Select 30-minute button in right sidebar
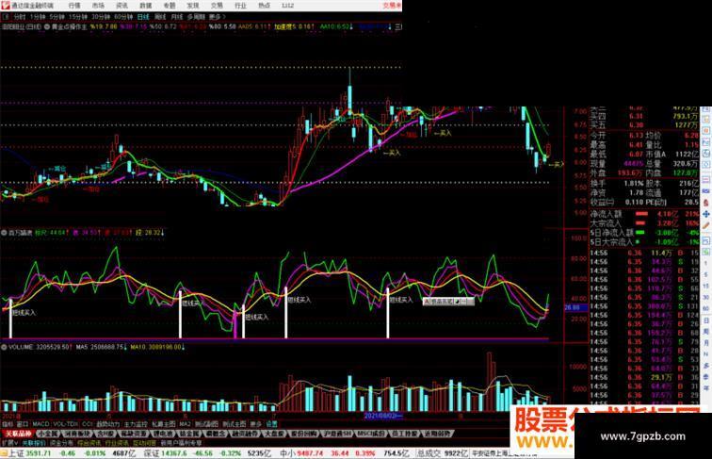 coord(705,297)
